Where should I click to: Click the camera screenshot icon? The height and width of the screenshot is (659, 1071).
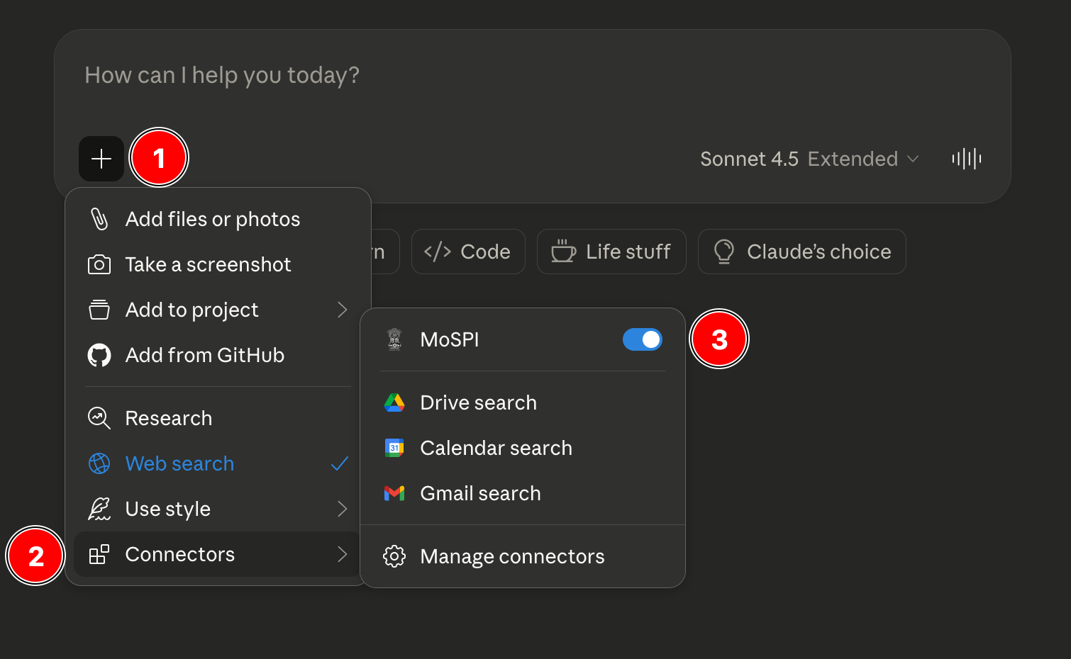pyautogui.click(x=99, y=265)
